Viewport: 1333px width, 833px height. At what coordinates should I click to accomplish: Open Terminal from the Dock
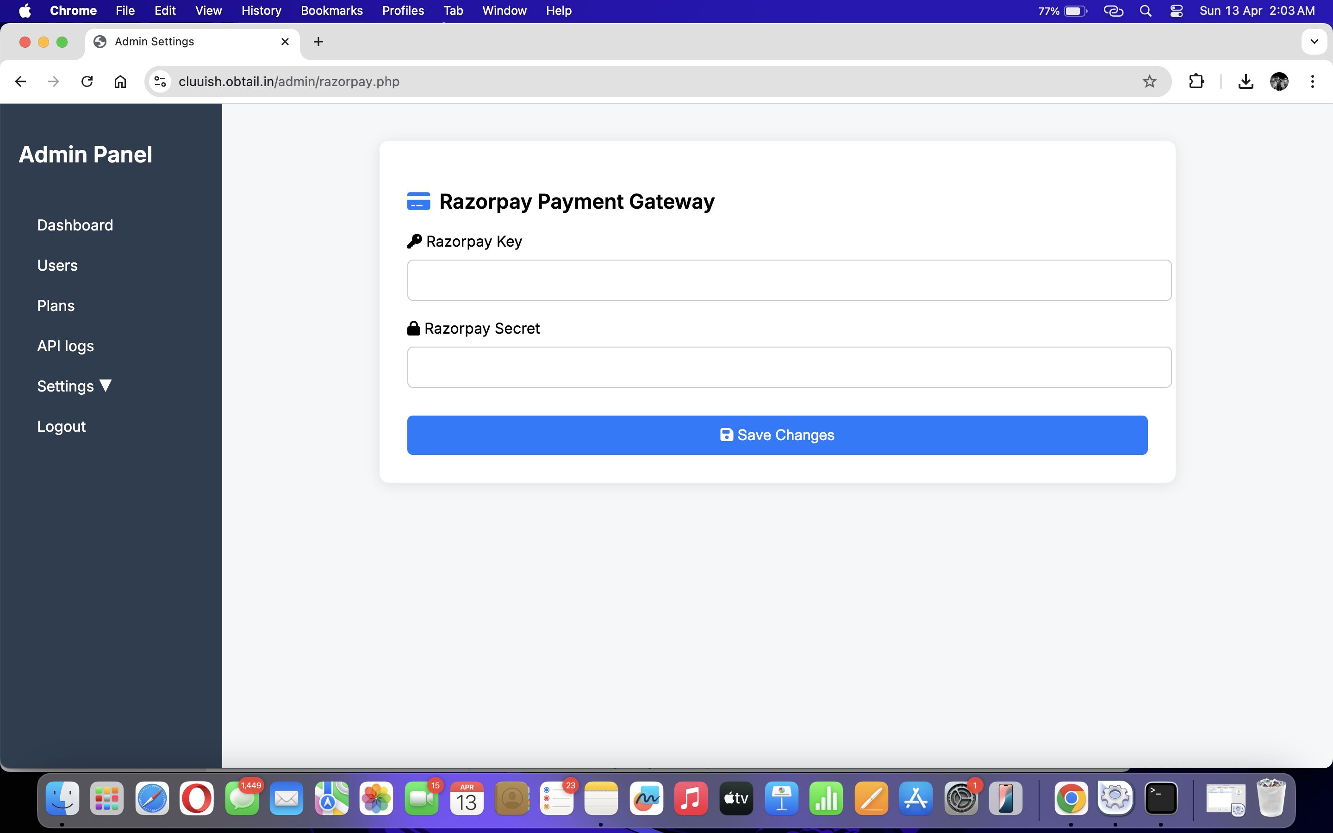[1161, 799]
